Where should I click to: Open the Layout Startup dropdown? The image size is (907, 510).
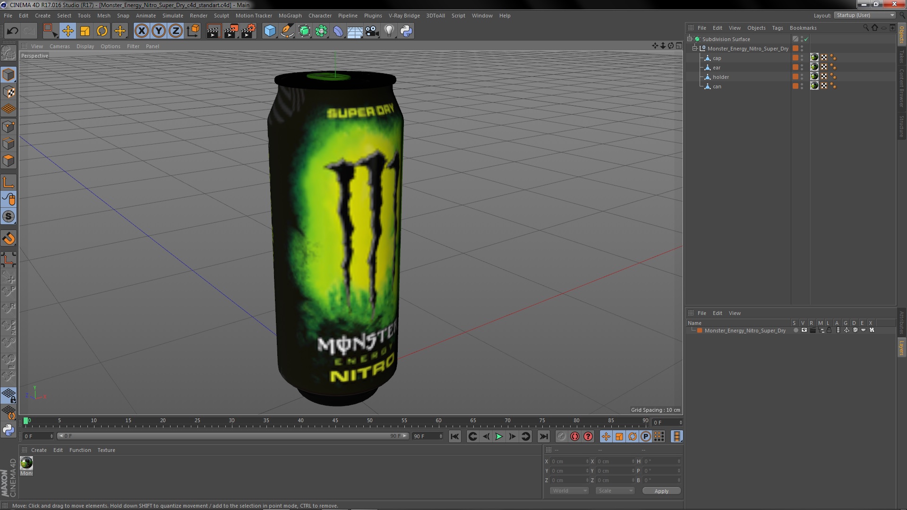coord(865,15)
